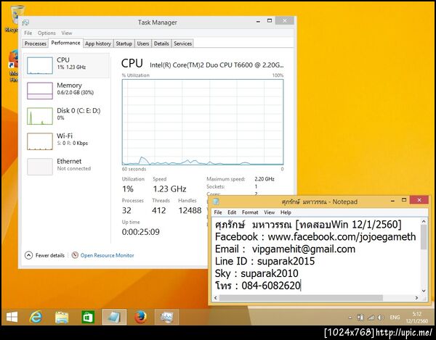Viewport: 436px width, 340px height.
Task: Open File Explorer from the taskbar
Action: pos(62,317)
